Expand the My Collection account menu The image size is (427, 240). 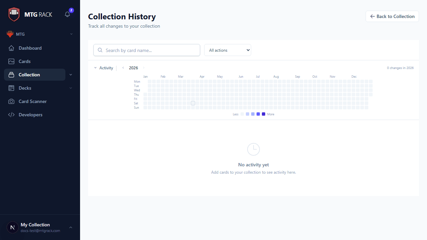pos(70,227)
